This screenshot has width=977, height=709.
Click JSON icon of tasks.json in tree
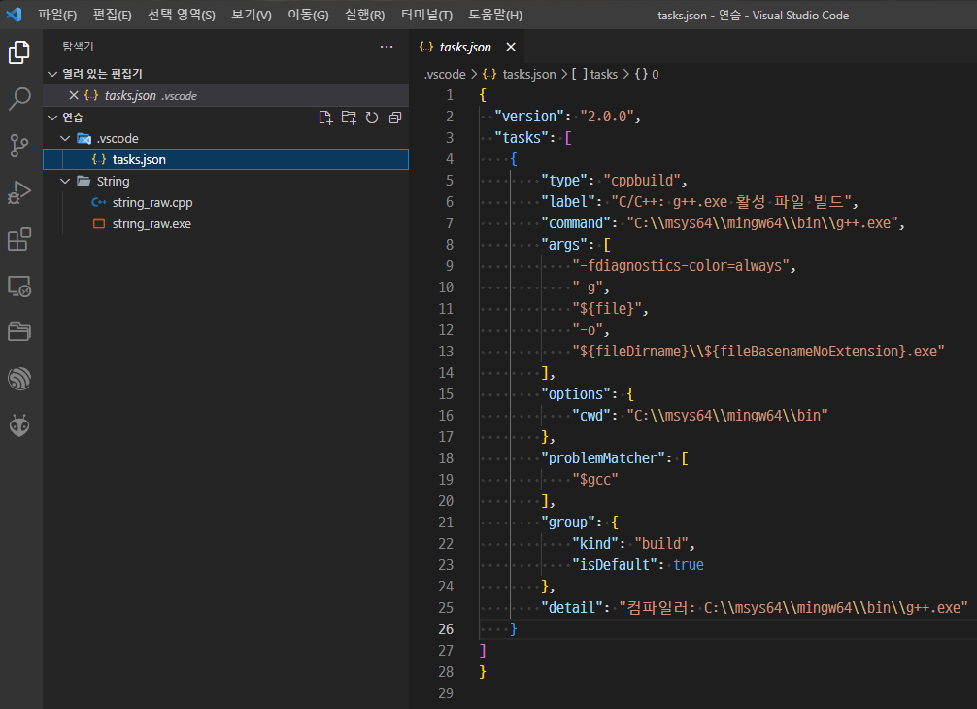[98, 159]
